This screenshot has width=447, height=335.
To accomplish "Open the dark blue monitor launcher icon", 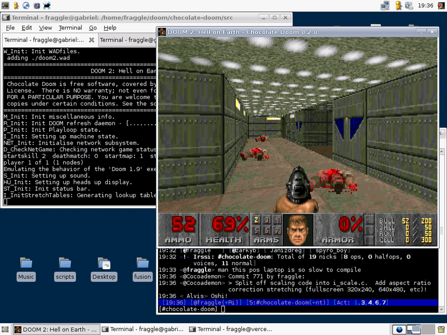I will click(x=36, y=5).
